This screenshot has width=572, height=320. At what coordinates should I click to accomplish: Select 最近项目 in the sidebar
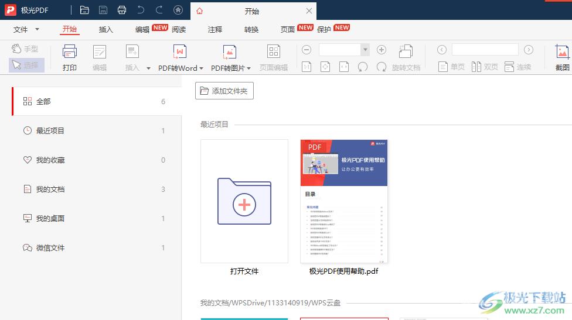(97, 130)
